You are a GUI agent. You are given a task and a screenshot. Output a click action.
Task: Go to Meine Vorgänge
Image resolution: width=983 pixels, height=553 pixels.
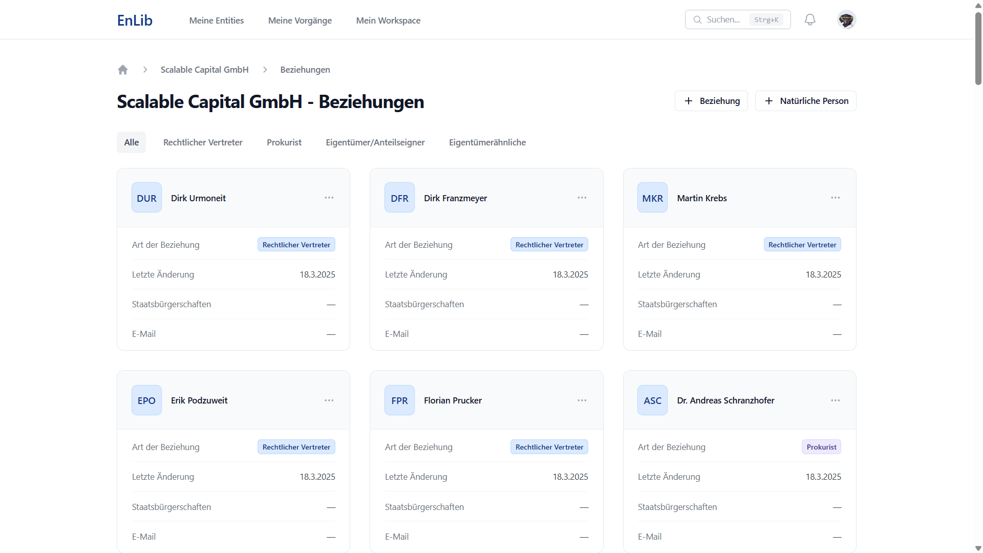[x=300, y=20]
